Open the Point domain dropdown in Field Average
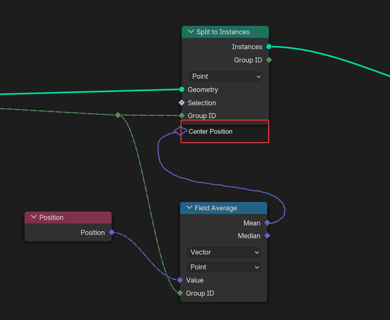This screenshot has height=320, width=390. [223, 267]
